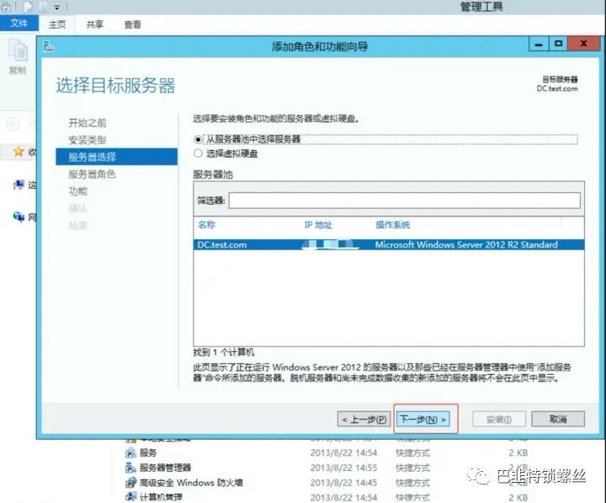Switch to 主页 ribbon tab

(57, 24)
